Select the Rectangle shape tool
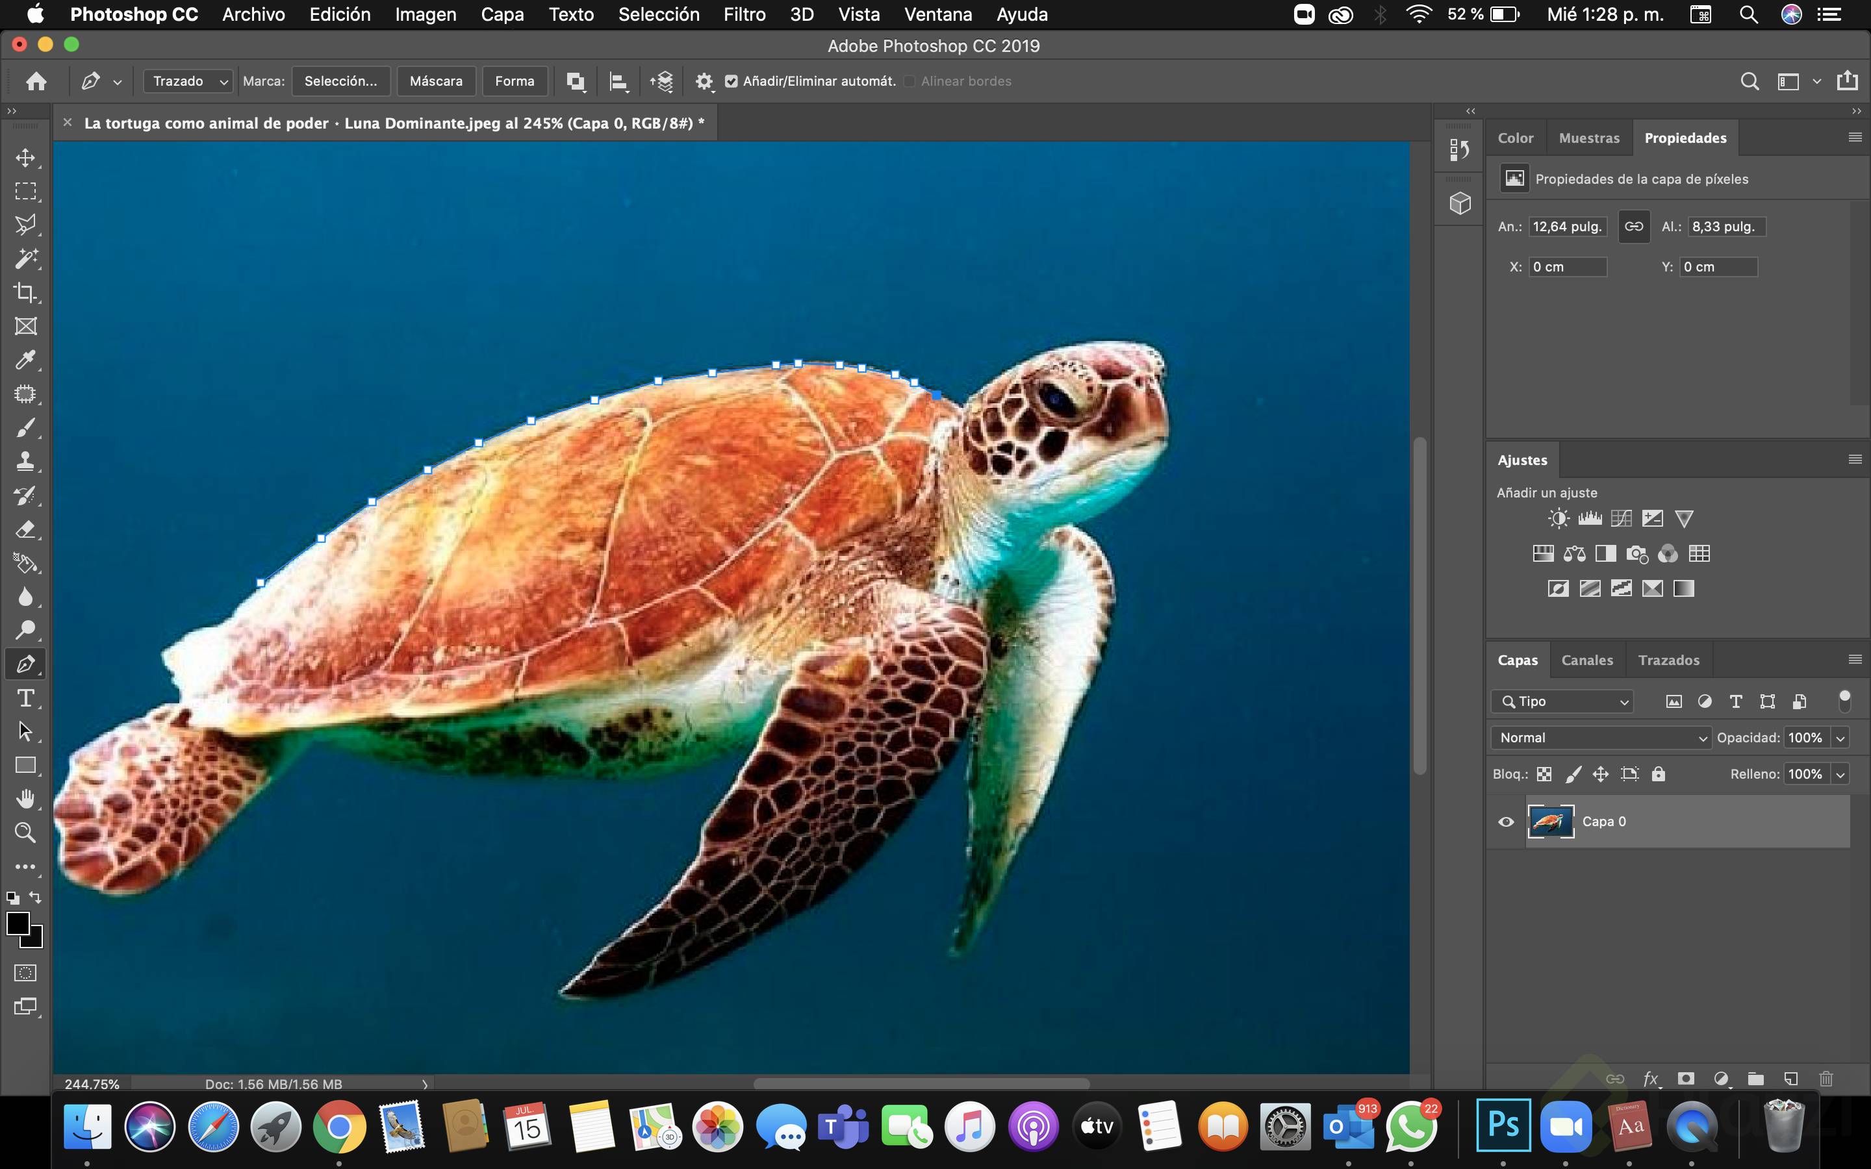This screenshot has height=1169, width=1871. (x=25, y=766)
